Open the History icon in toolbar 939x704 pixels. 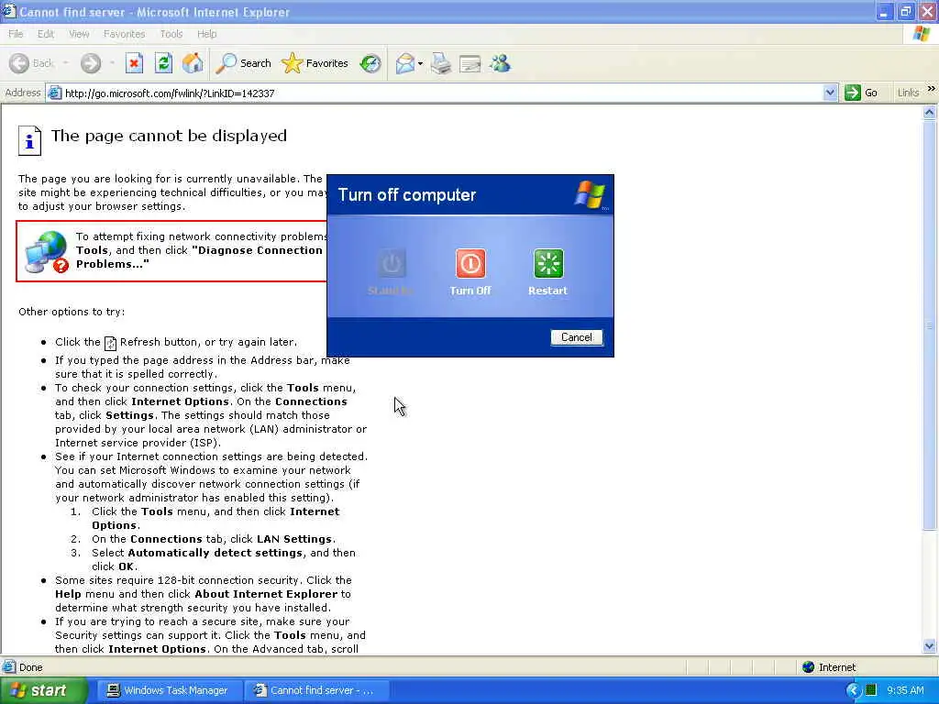(x=370, y=63)
